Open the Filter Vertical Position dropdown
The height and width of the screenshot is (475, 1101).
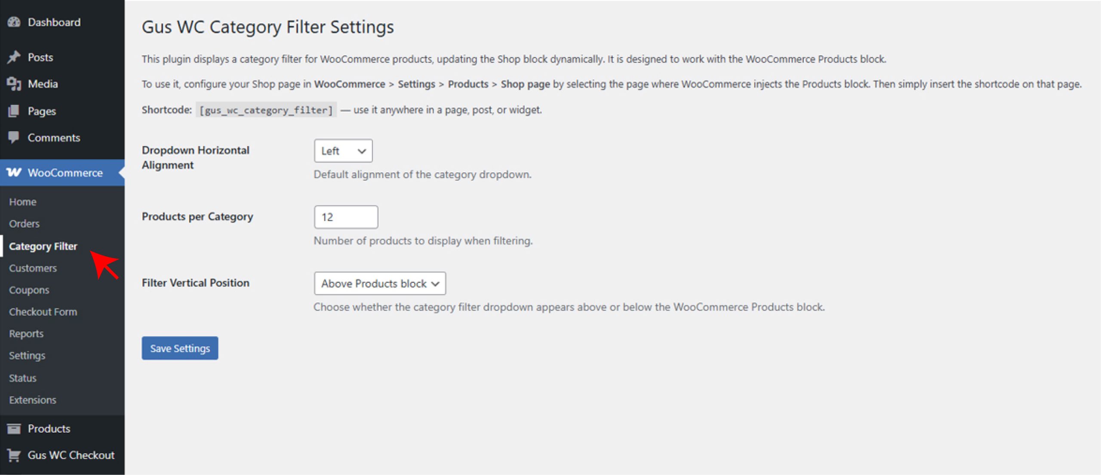point(380,283)
